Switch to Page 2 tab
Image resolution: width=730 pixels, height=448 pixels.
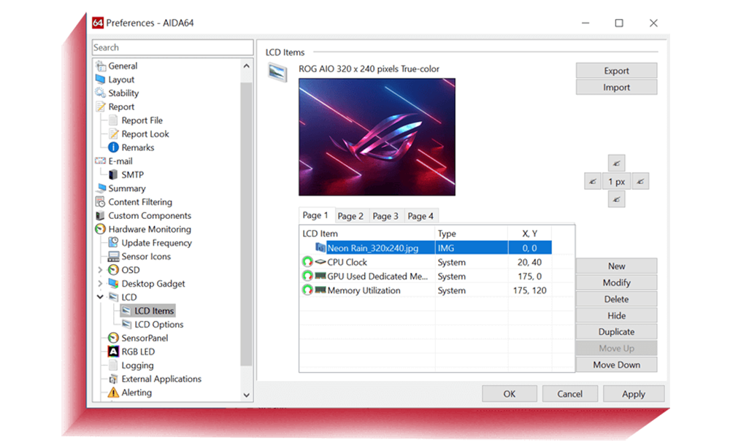tap(350, 216)
